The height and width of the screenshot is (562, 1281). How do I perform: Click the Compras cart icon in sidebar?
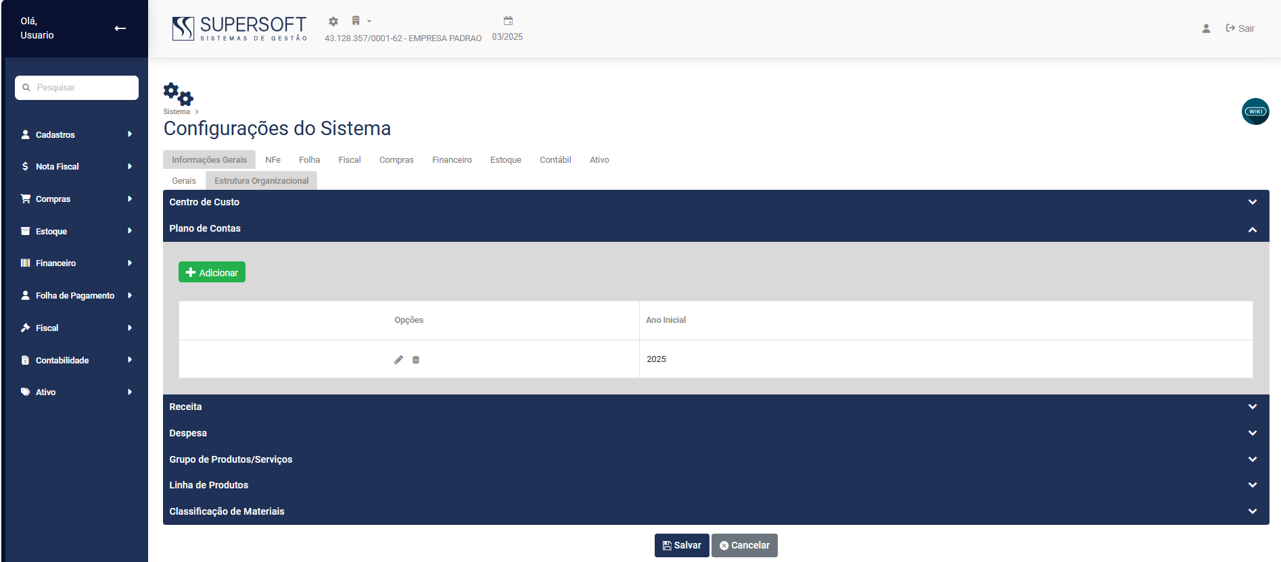point(26,199)
